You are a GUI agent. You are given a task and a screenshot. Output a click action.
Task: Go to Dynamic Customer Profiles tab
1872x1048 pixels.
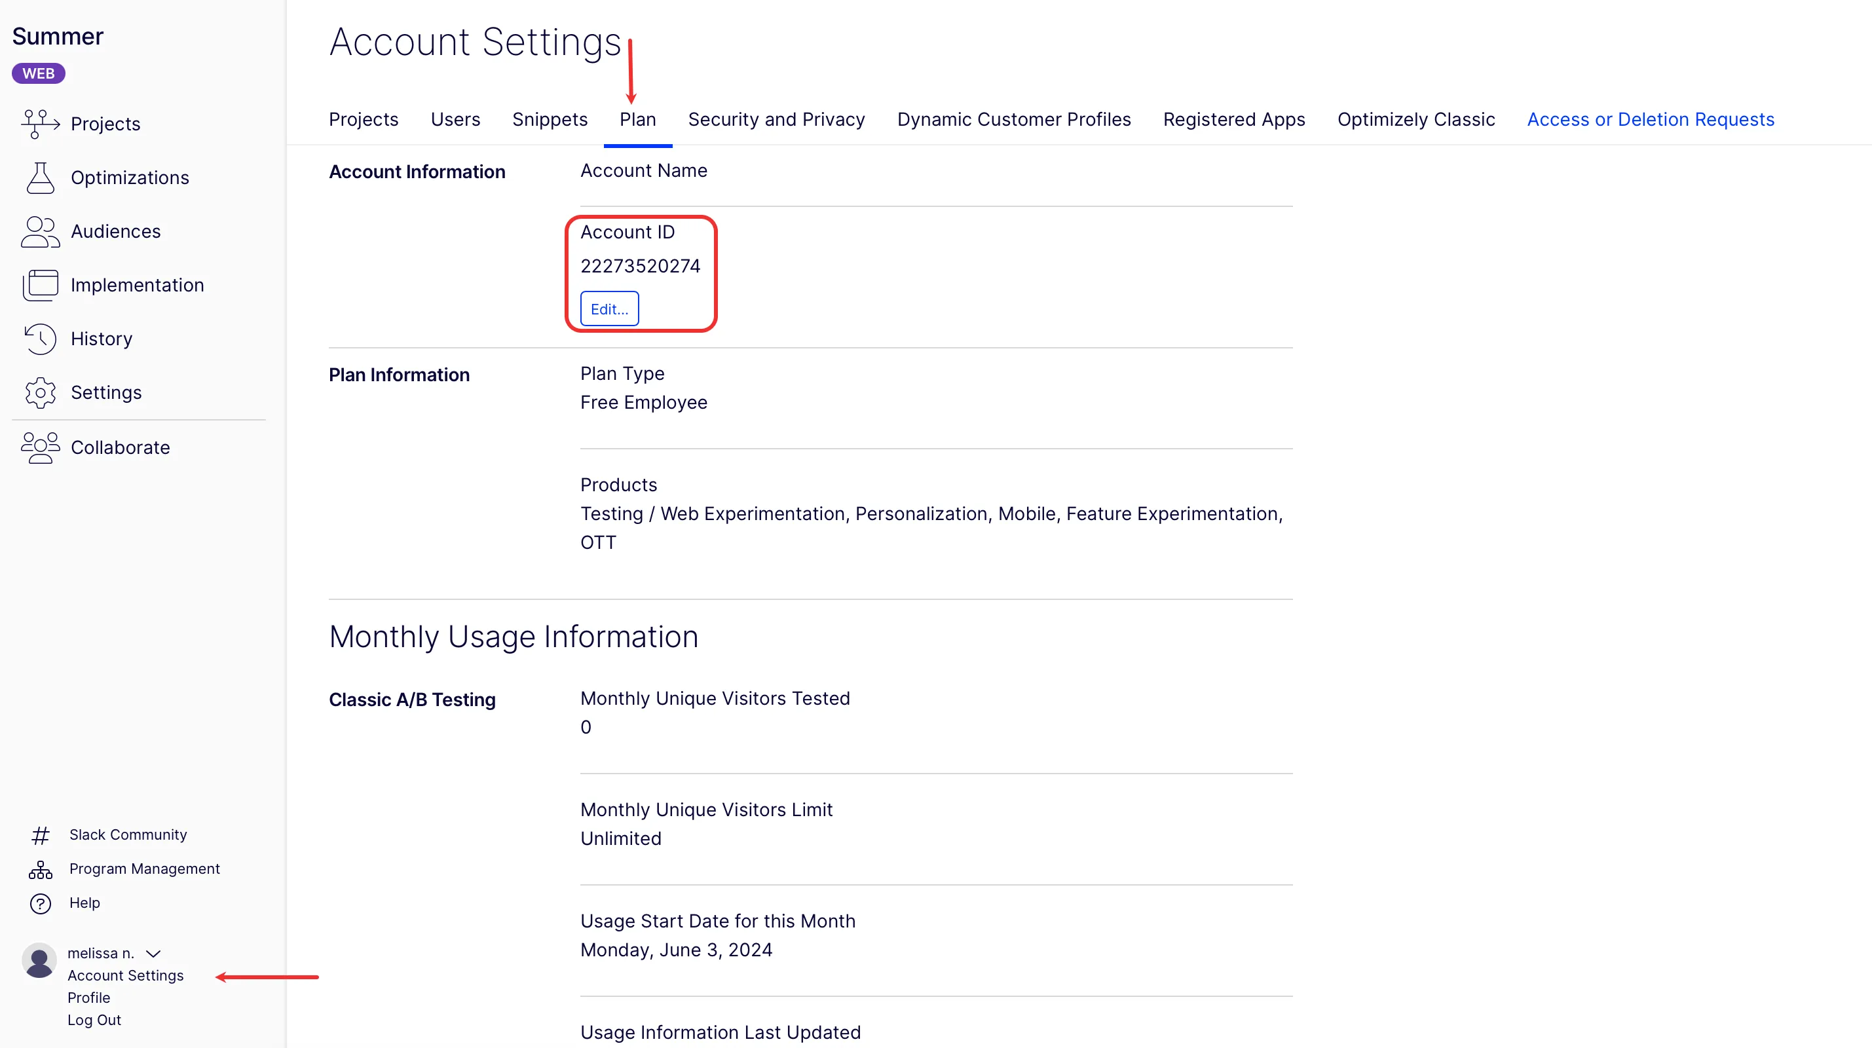1014,119
